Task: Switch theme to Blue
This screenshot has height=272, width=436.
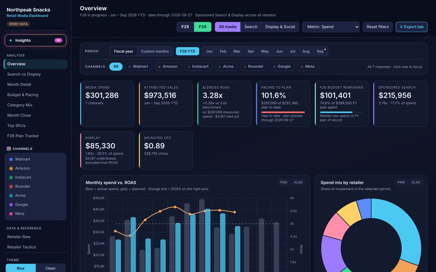Action: [21, 268]
